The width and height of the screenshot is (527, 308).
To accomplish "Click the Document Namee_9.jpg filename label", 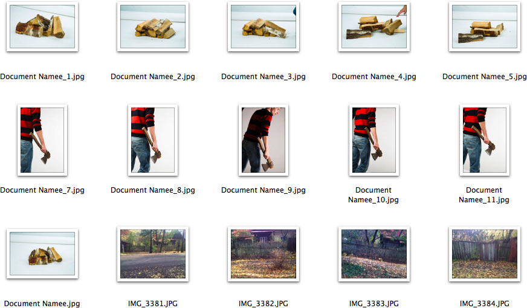I will [x=263, y=190].
